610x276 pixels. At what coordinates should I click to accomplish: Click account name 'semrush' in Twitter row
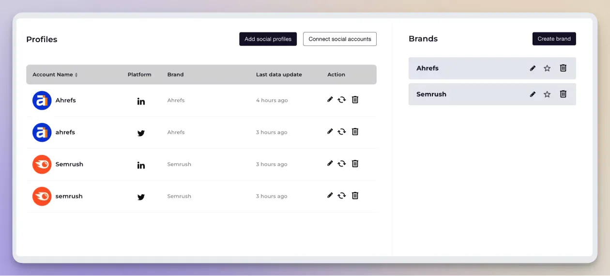click(x=69, y=196)
